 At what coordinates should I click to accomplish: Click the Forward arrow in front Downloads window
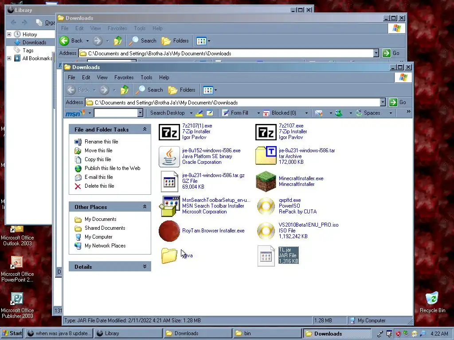(104, 90)
